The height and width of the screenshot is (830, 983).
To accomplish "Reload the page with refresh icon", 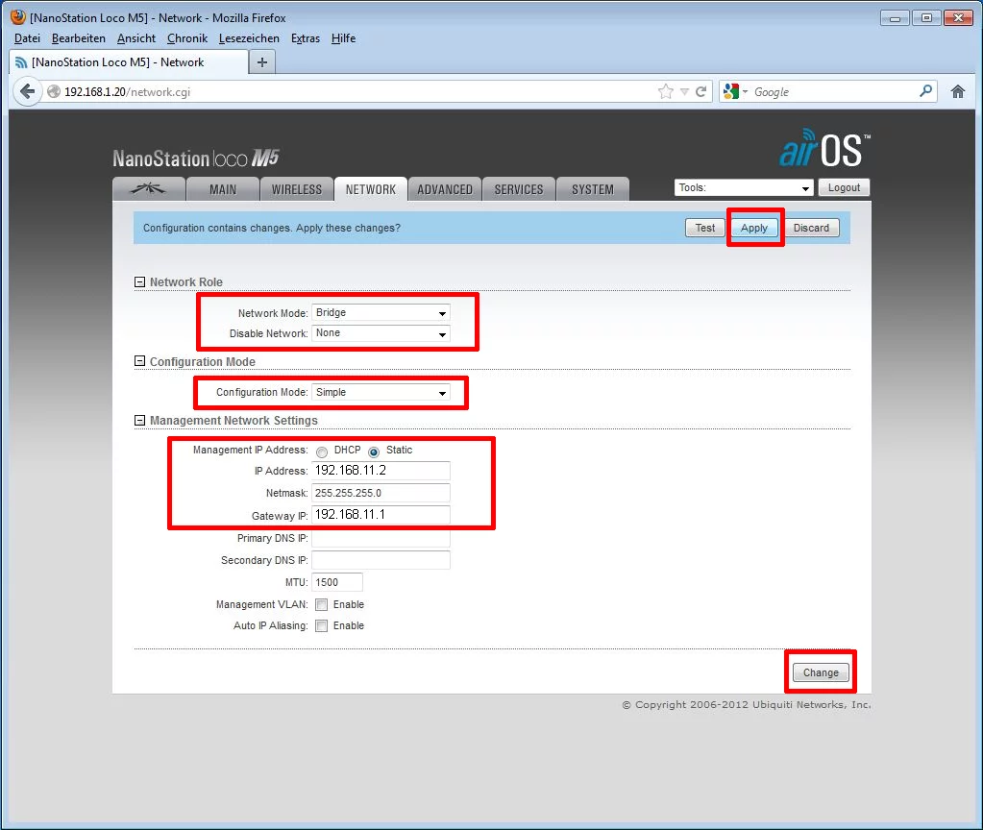I will coord(700,91).
